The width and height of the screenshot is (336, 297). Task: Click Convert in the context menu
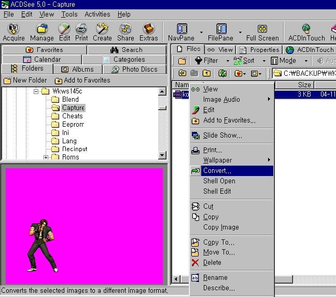point(232,171)
